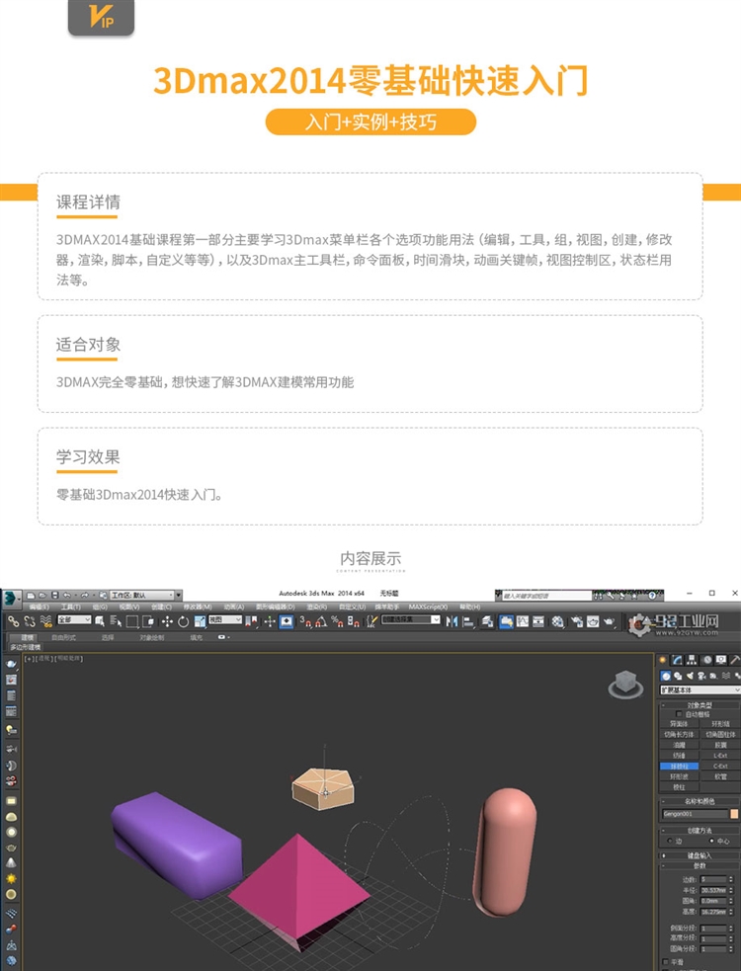The width and height of the screenshot is (741, 971).
Task: Click the 半径 spinner arrows
Action: [x=730, y=890]
